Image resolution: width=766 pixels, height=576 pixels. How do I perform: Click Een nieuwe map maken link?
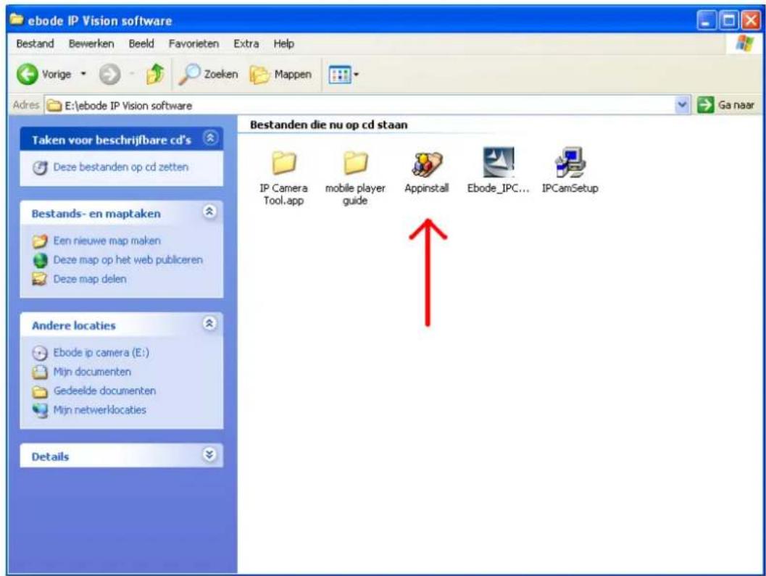click(107, 241)
